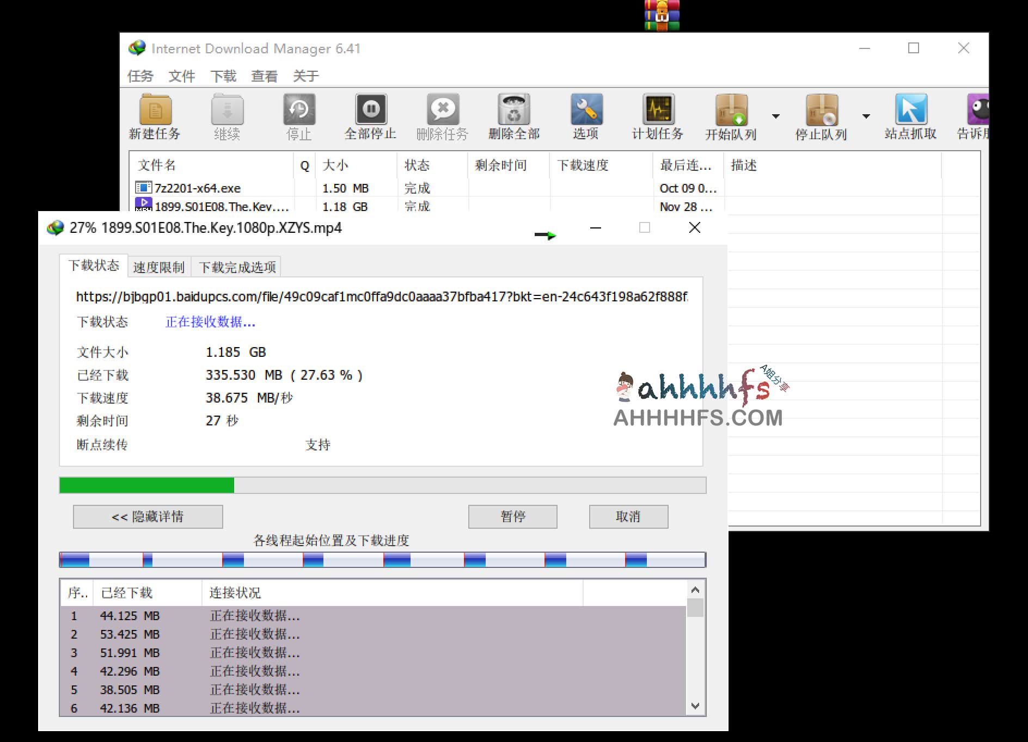Switch to the 下载完成选项 tab

point(237,267)
